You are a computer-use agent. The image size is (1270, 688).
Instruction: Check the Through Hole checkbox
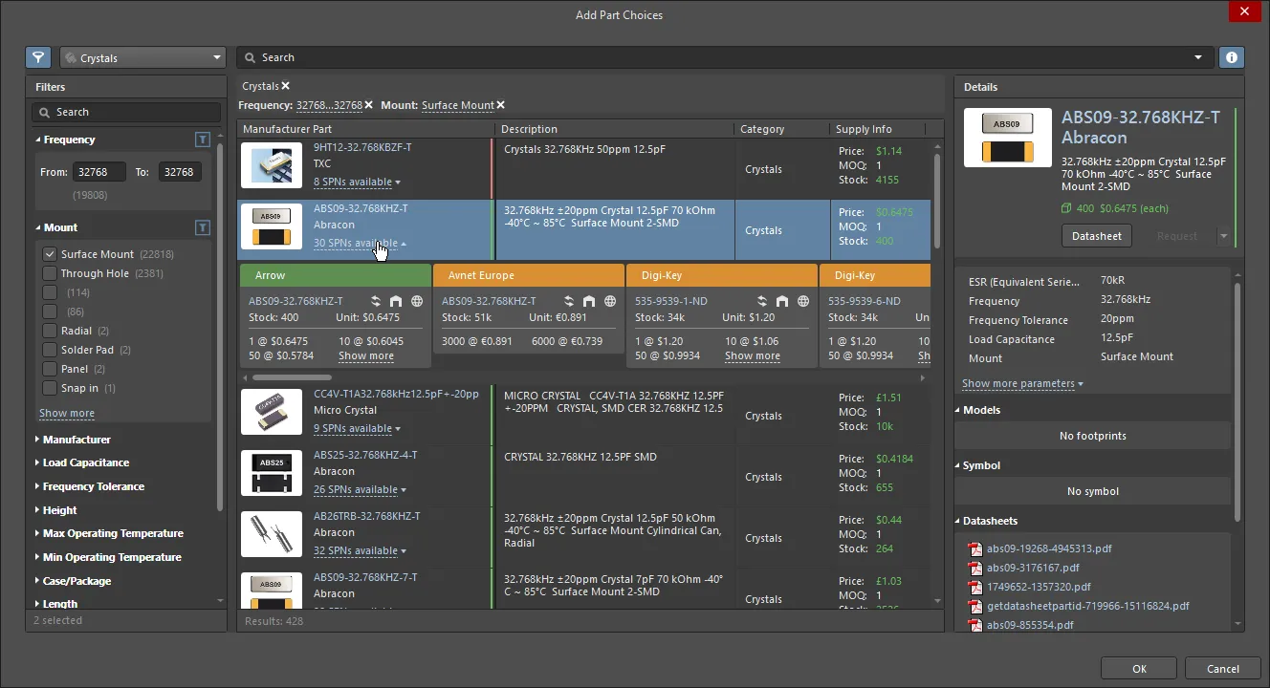tap(50, 273)
